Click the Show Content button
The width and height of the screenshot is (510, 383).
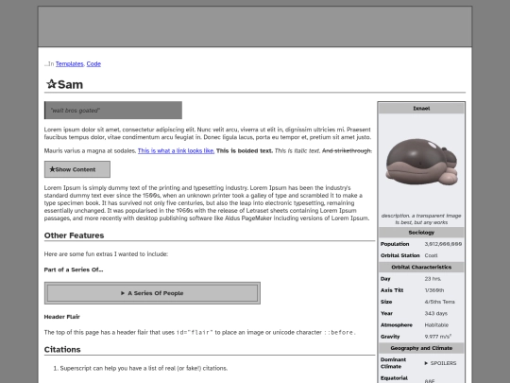coord(77,169)
